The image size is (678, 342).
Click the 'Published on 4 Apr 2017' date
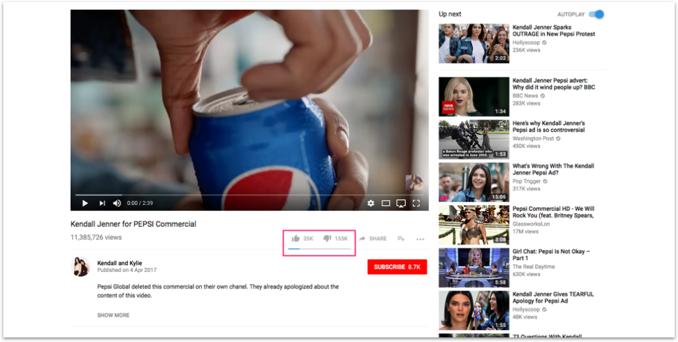(126, 271)
